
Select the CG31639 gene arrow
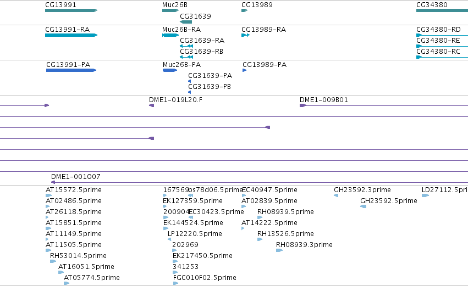coord(186,22)
